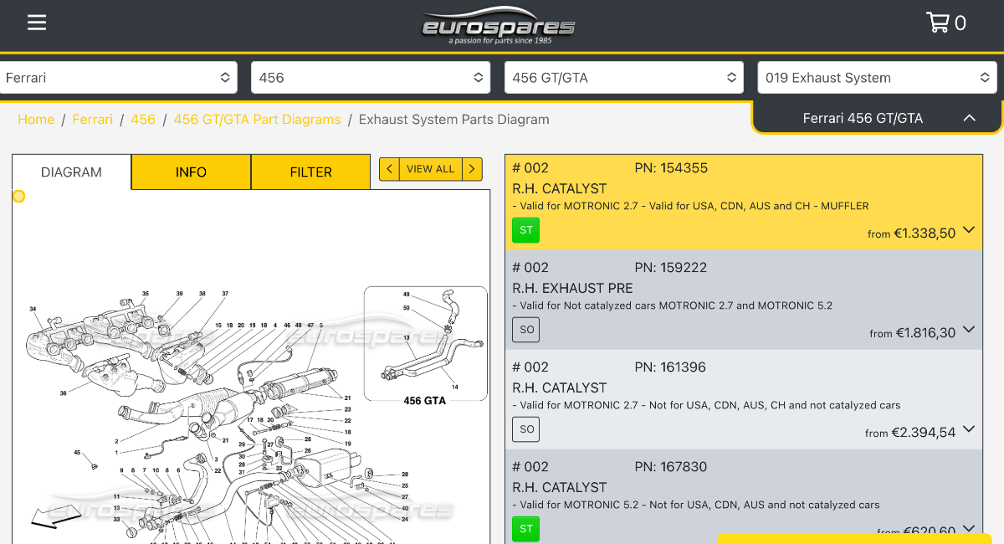Switch to the FILTER tab
Image resolution: width=1004 pixels, height=544 pixels.
(310, 172)
